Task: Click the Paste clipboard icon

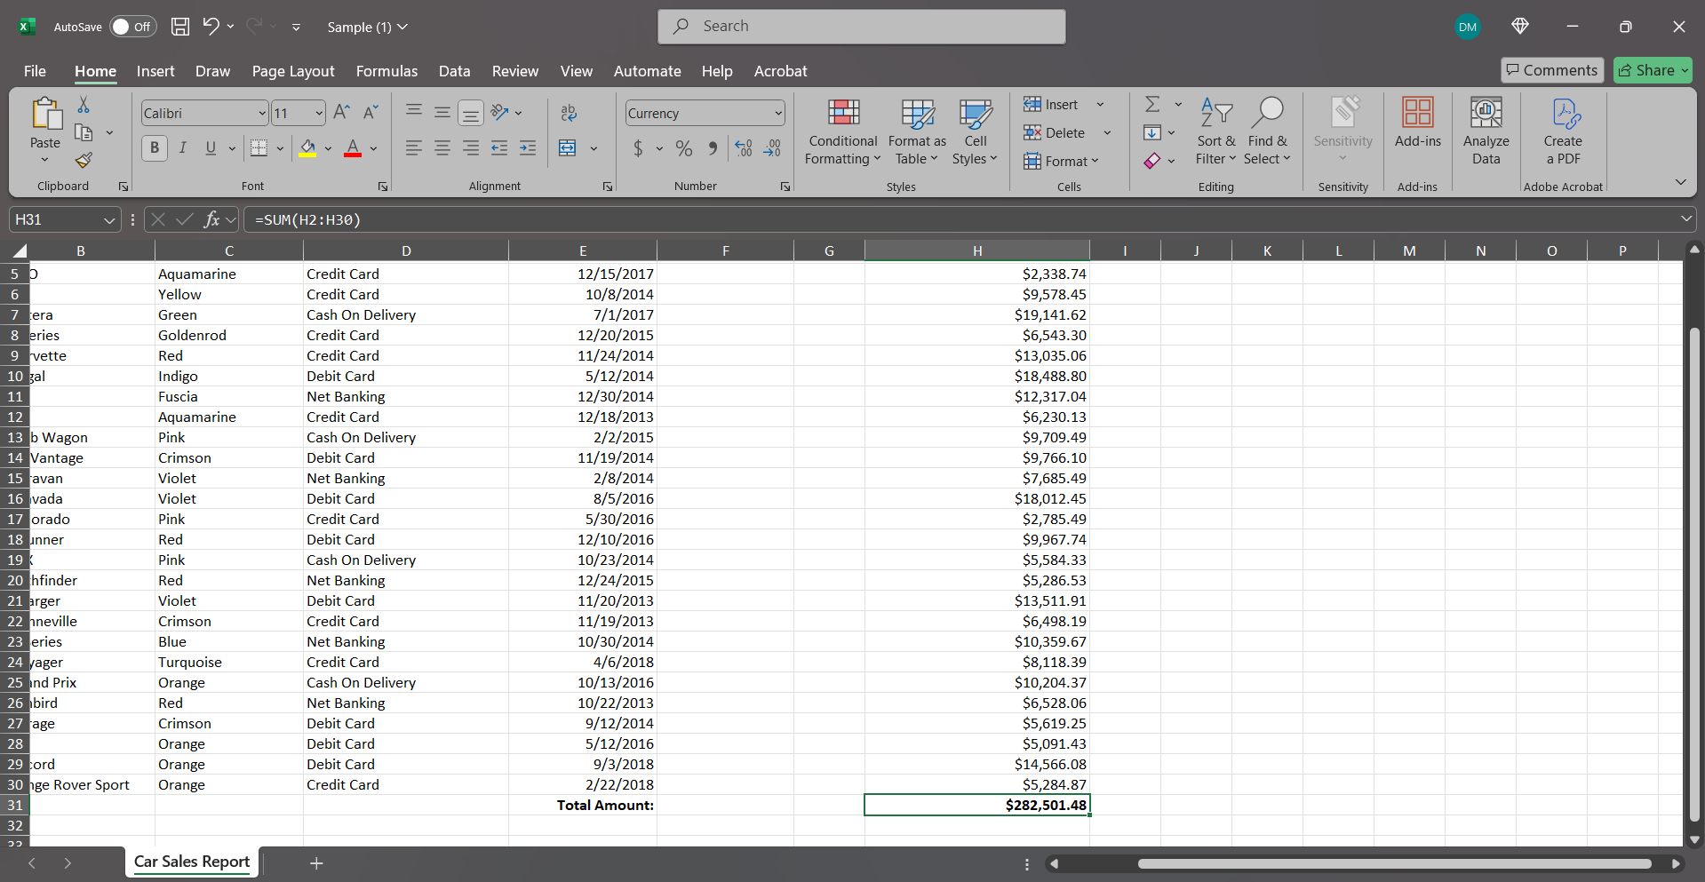Action: pyautogui.click(x=45, y=115)
